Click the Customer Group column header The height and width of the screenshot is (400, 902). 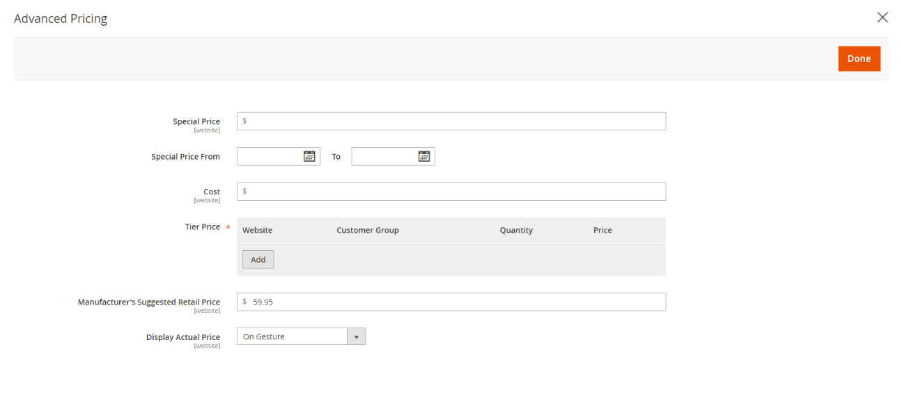[368, 230]
